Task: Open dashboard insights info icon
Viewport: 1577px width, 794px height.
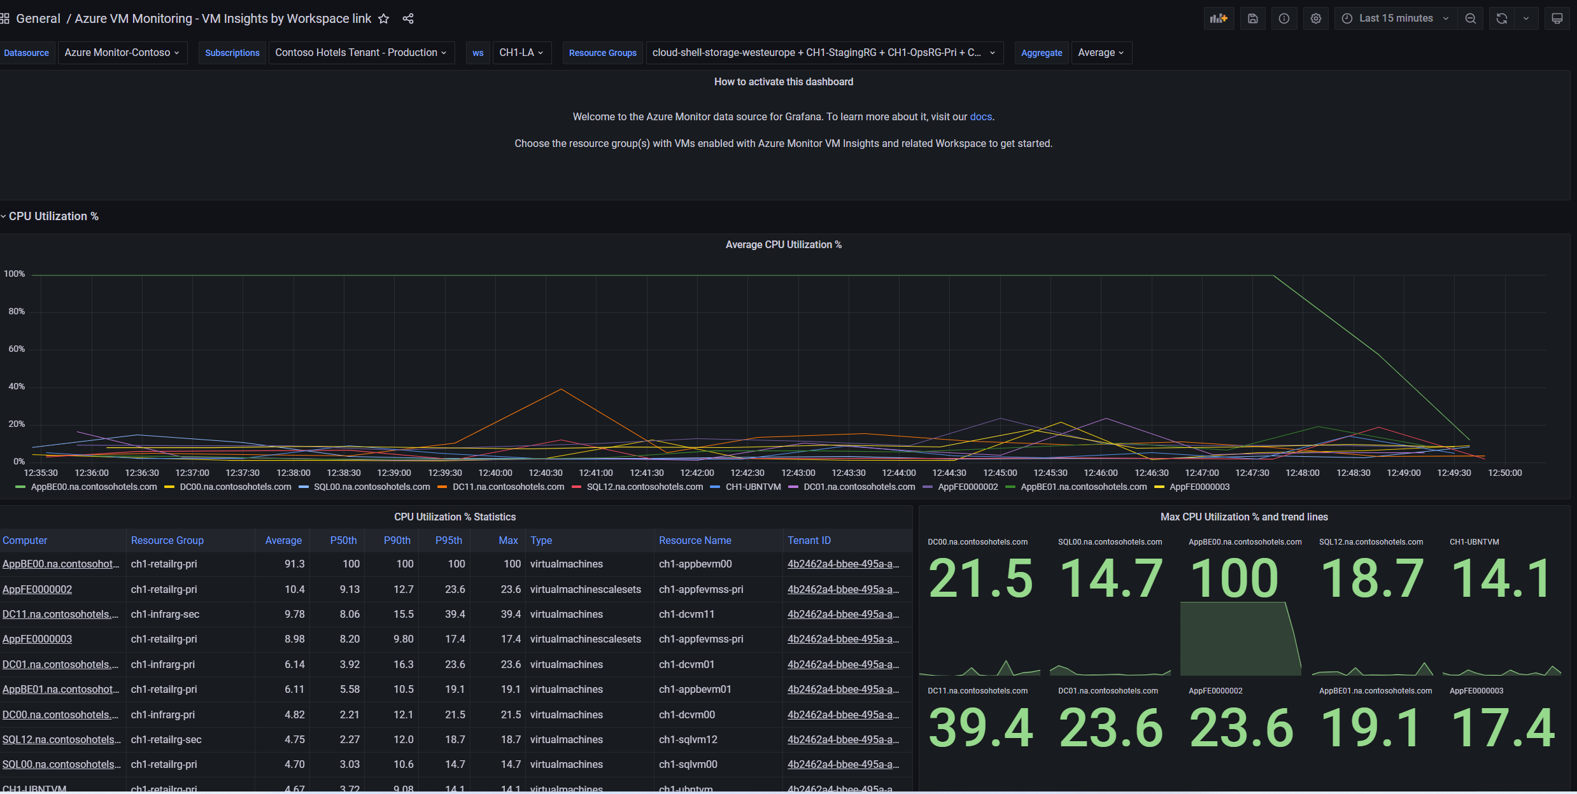Action: tap(1284, 18)
